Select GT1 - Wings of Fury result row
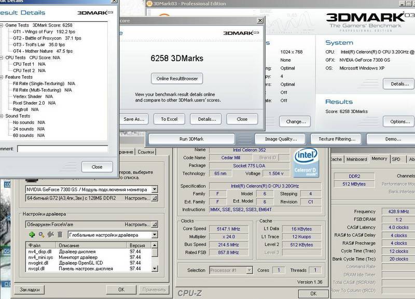This screenshot has width=415, height=299. tap(44, 32)
